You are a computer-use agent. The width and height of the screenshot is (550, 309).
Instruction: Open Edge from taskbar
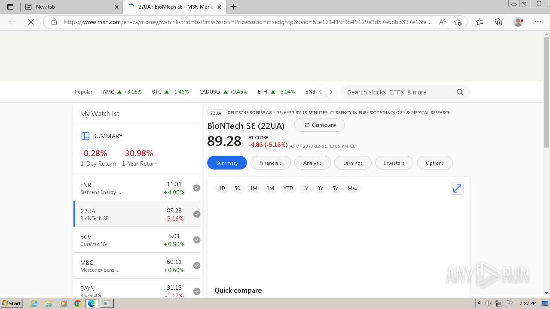tap(92, 303)
